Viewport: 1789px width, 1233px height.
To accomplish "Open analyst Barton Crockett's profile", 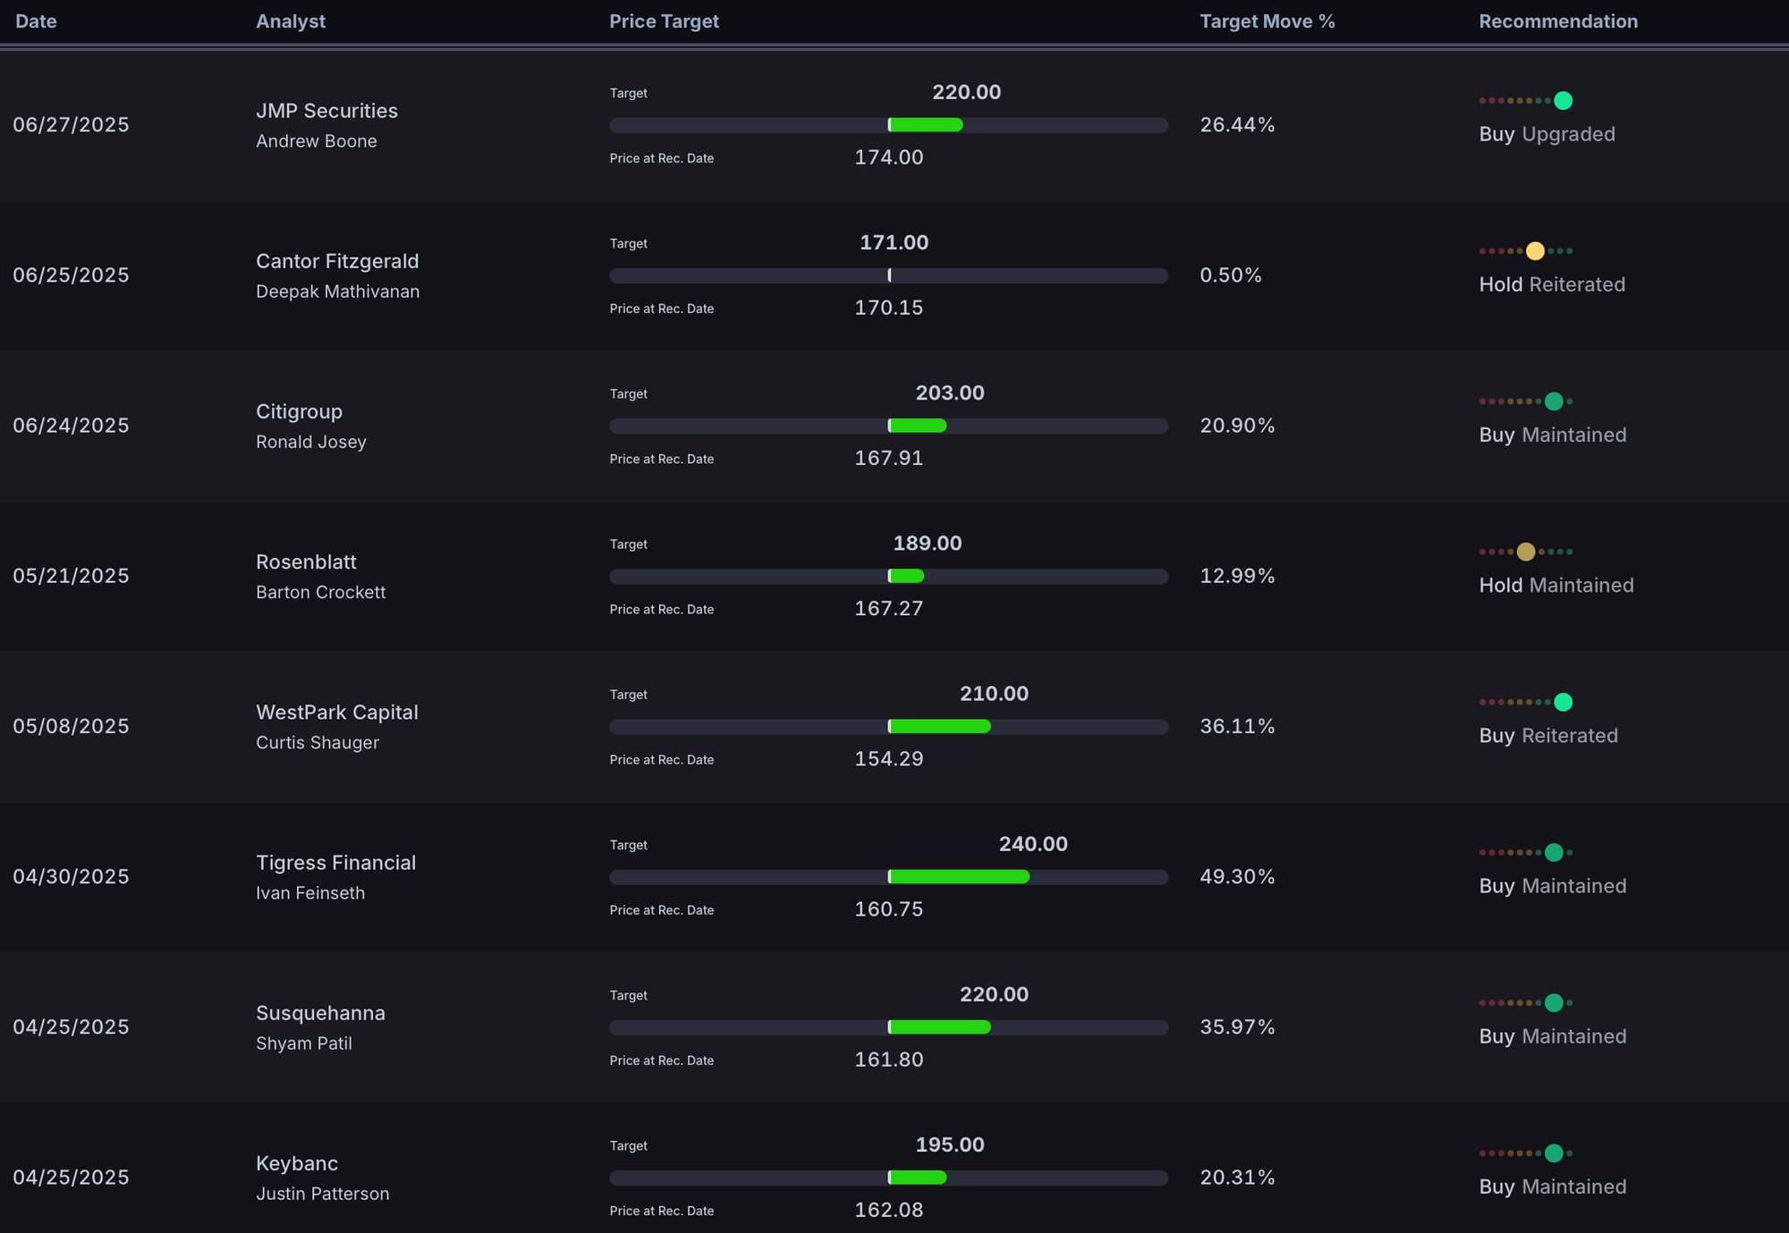I will (320, 592).
